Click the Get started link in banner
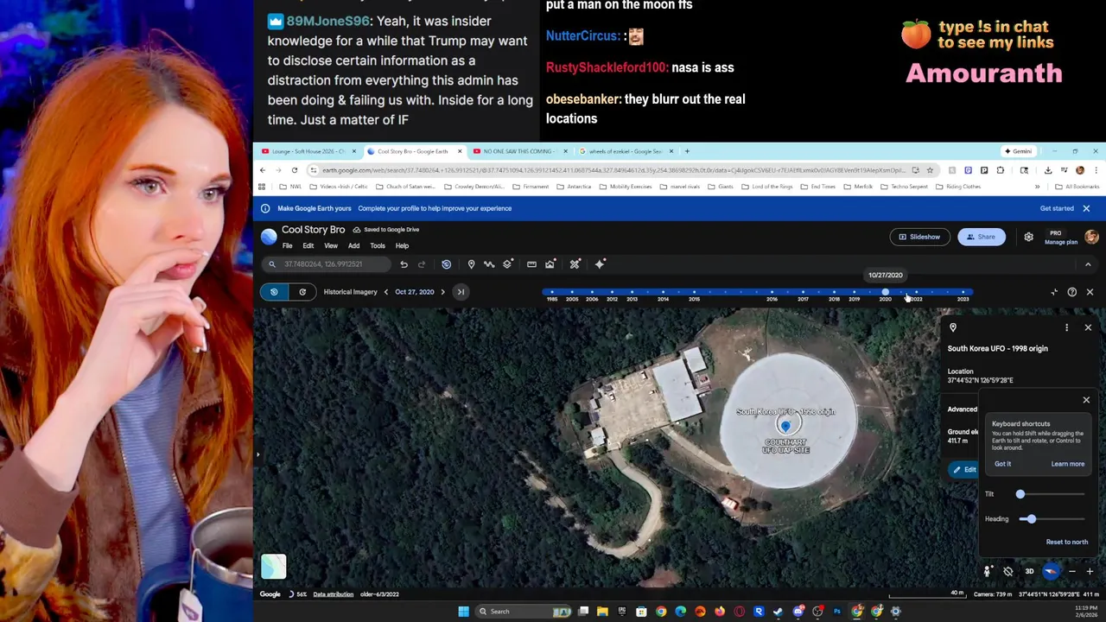The image size is (1106, 622). [1057, 208]
